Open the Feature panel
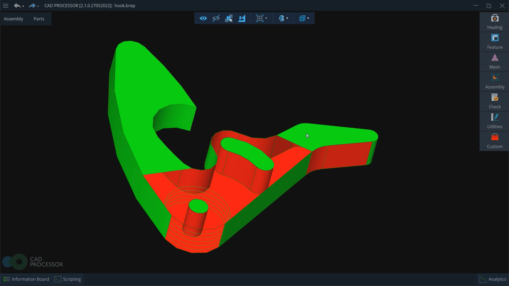Viewport: 509px width, 286px height. pyautogui.click(x=494, y=42)
